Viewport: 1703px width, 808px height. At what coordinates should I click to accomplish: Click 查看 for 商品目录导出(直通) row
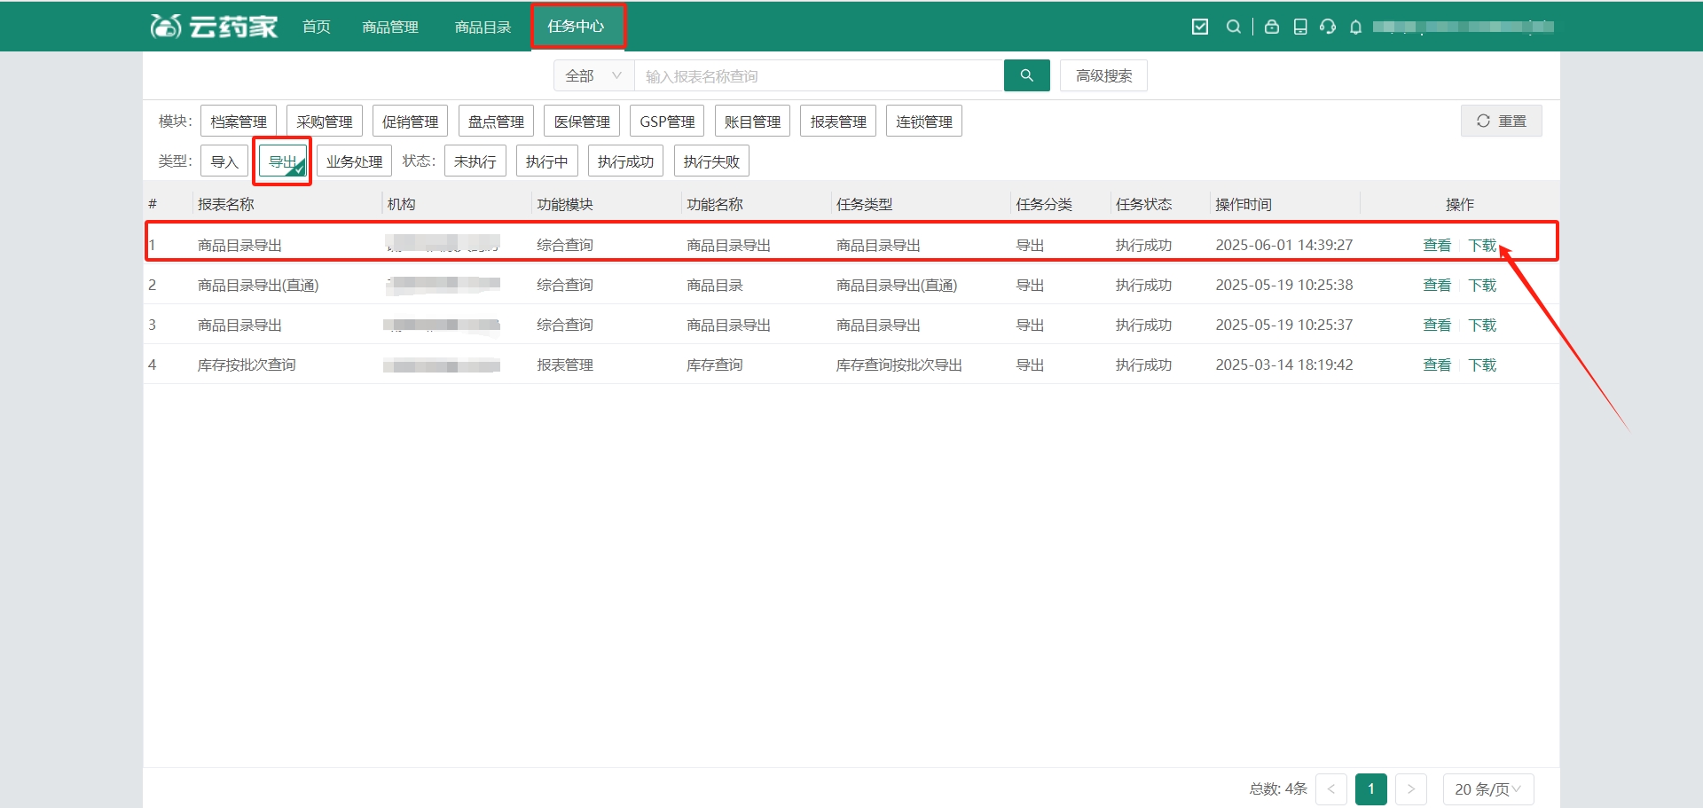(1437, 285)
